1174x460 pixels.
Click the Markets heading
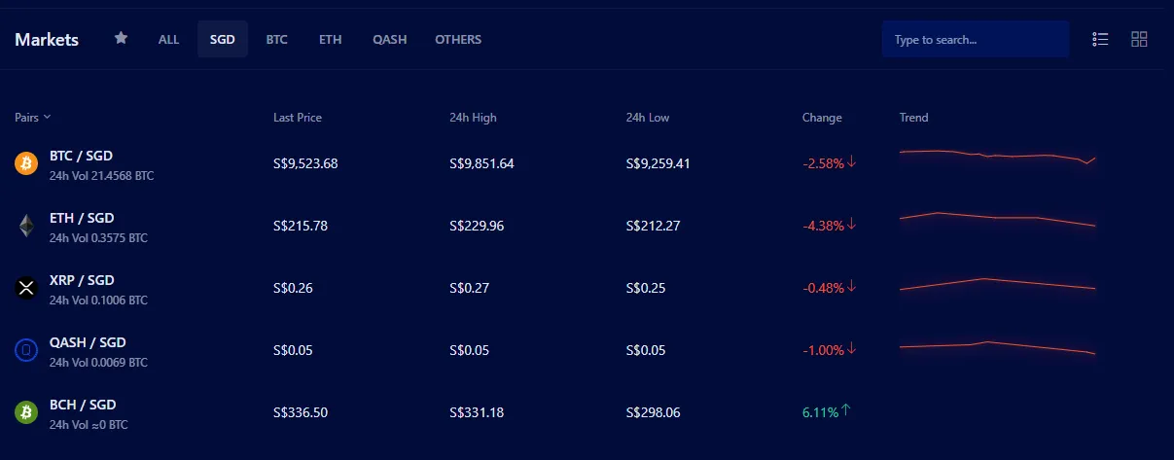pos(47,40)
